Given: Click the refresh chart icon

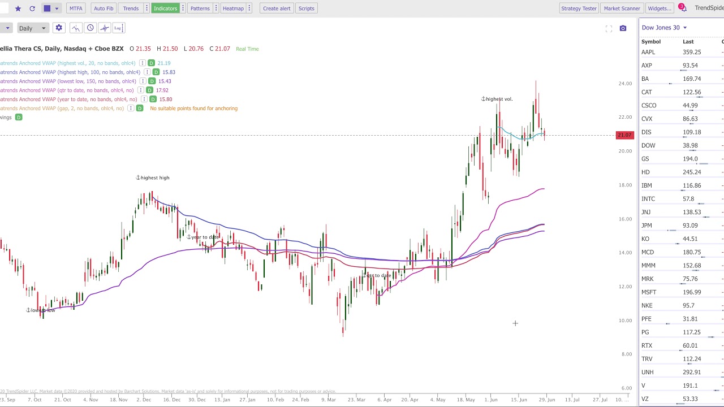Looking at the screenshot, I should point(32,8).
